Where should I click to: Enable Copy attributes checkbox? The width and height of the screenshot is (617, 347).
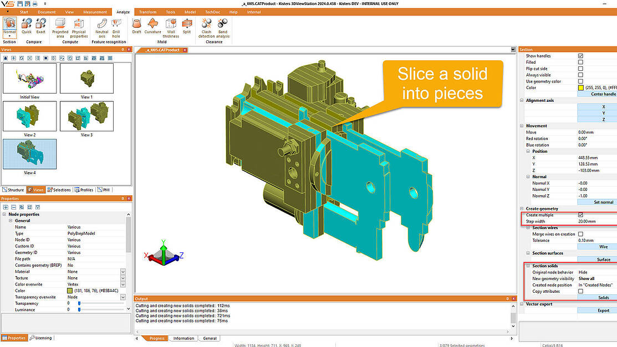[x=580, y=291]
